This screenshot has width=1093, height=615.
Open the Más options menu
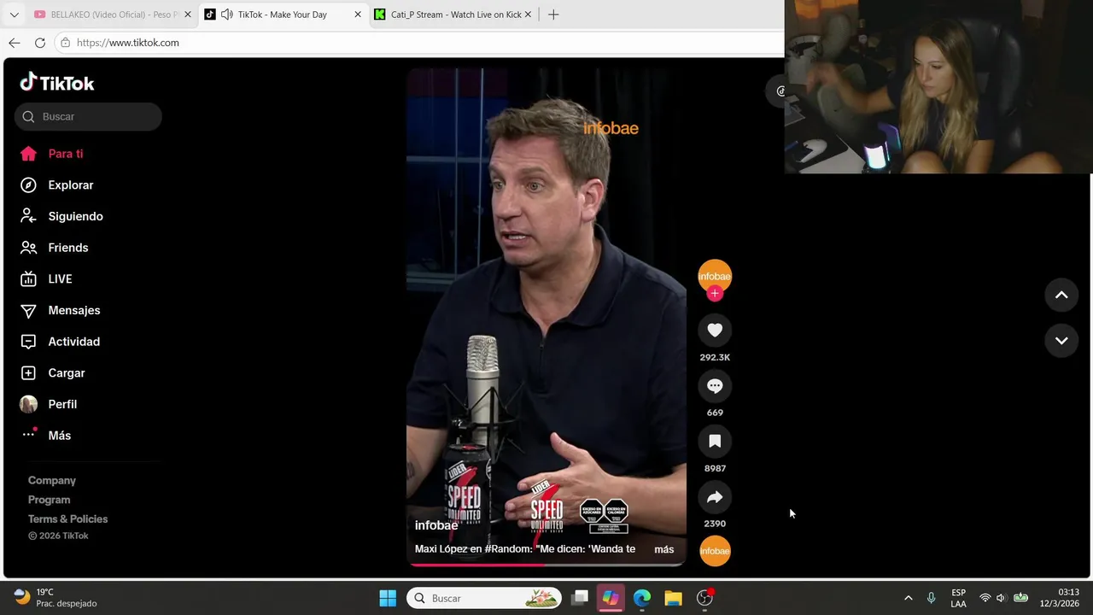45,436
